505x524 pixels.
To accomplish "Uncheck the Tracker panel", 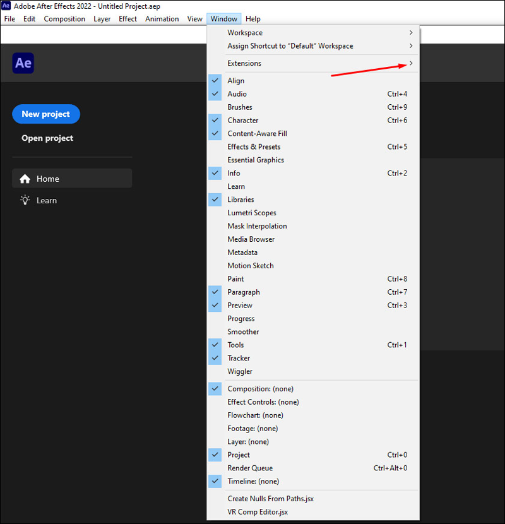I will point(313,358).
